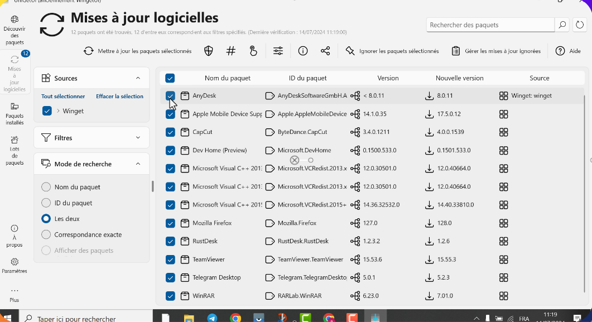Sort by Source column header
Screen dimensions: 592x322
(539, 78)
